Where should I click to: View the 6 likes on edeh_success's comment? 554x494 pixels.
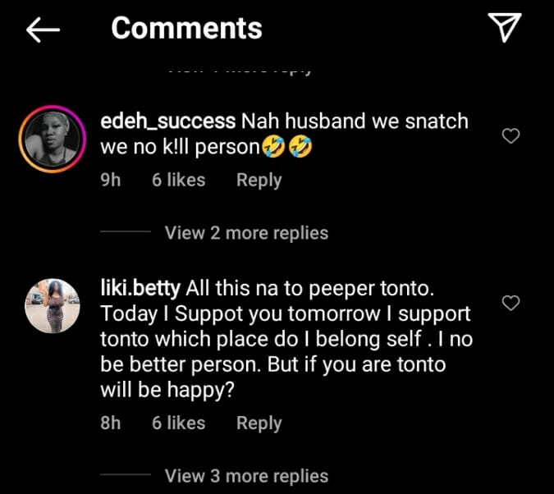178,180
